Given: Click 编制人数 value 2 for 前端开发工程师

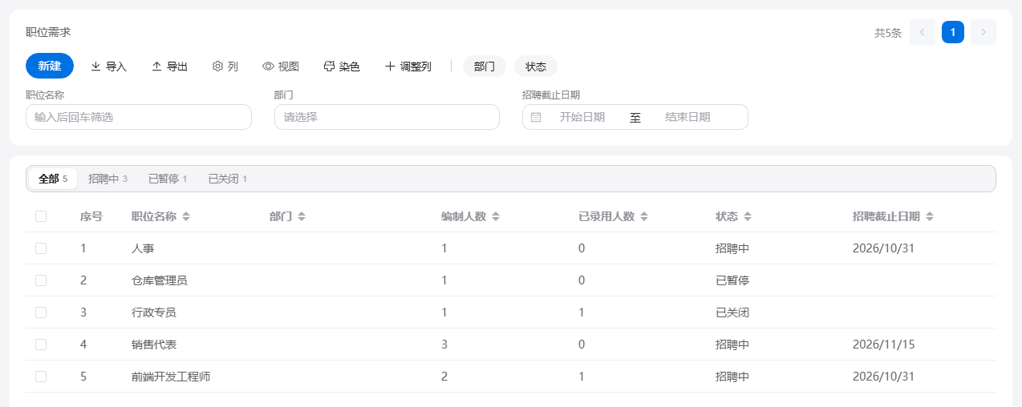Looking at the screenshot, I should click(x=444, y=377).
